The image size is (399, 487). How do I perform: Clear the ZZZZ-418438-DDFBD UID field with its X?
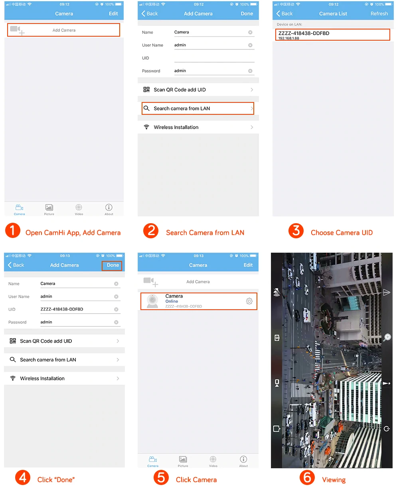pyautogui.click(x=116, y=309)
